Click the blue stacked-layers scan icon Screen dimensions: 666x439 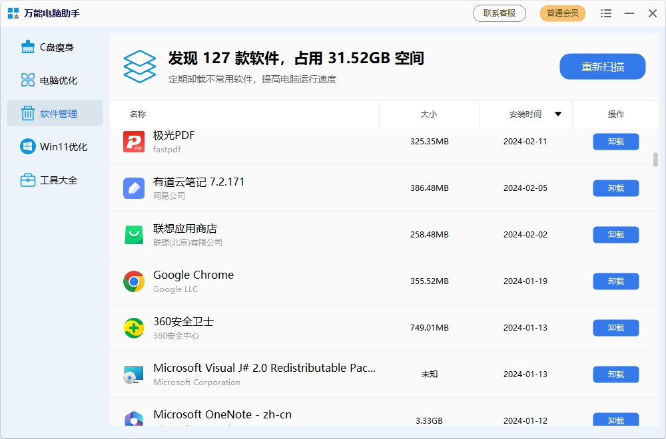139,67
